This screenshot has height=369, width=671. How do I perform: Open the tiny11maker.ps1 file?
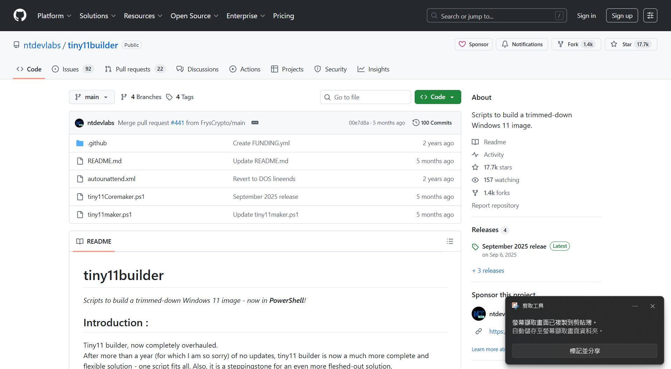(110, 215)
